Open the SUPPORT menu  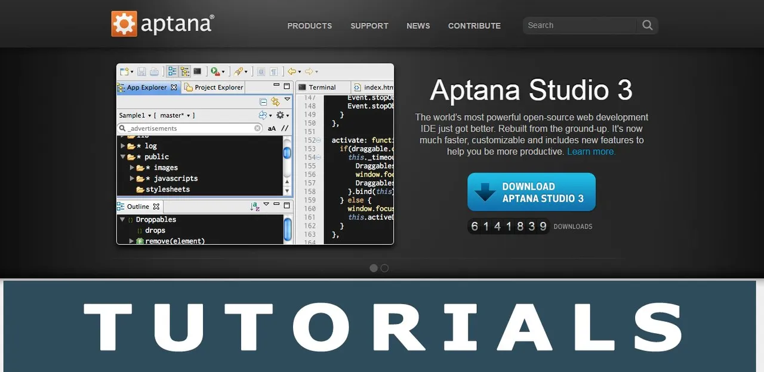[369, 26]
